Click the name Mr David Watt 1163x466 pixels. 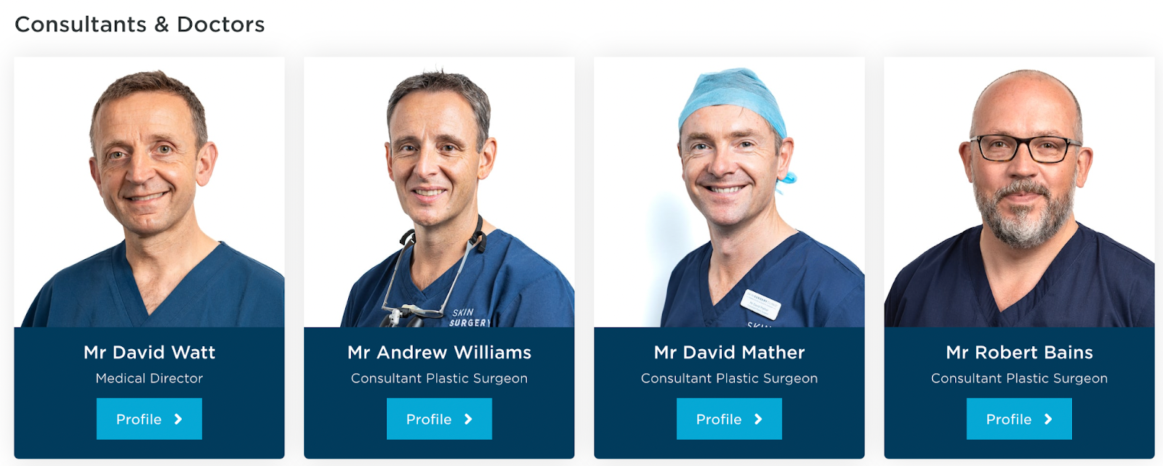(149, 352)
